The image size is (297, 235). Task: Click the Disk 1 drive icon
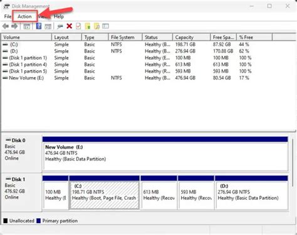(8, 179)
